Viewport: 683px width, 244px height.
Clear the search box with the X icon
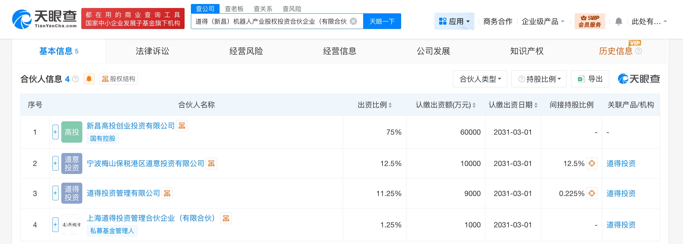click(x=353, y=21)
